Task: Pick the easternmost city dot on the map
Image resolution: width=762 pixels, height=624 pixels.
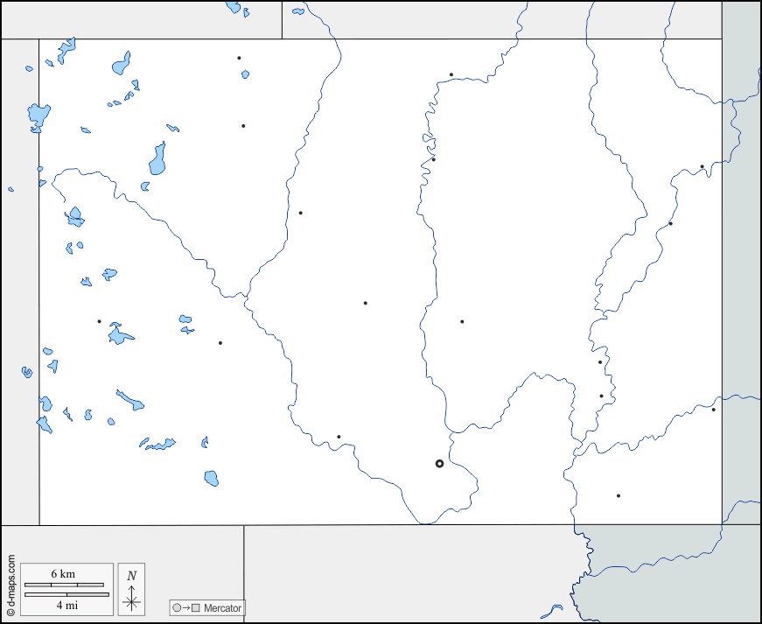Action: (713, 410)
